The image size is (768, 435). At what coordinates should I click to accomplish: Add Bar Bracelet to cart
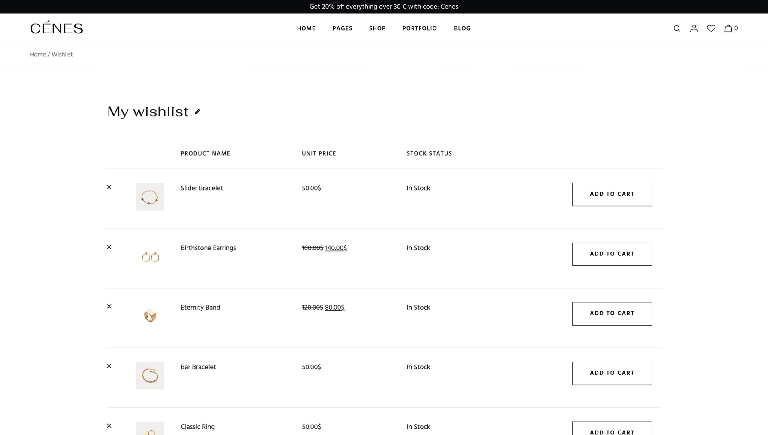(x=612, y=373)
